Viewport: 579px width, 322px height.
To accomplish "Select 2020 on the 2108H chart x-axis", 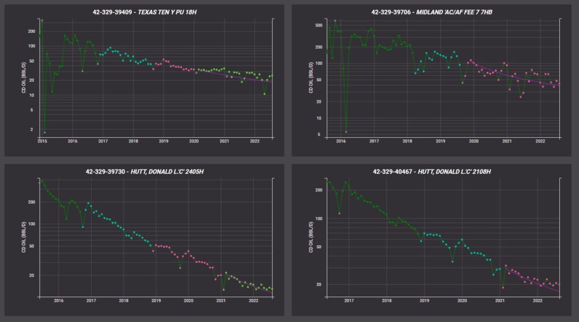I will click(462, 301).
